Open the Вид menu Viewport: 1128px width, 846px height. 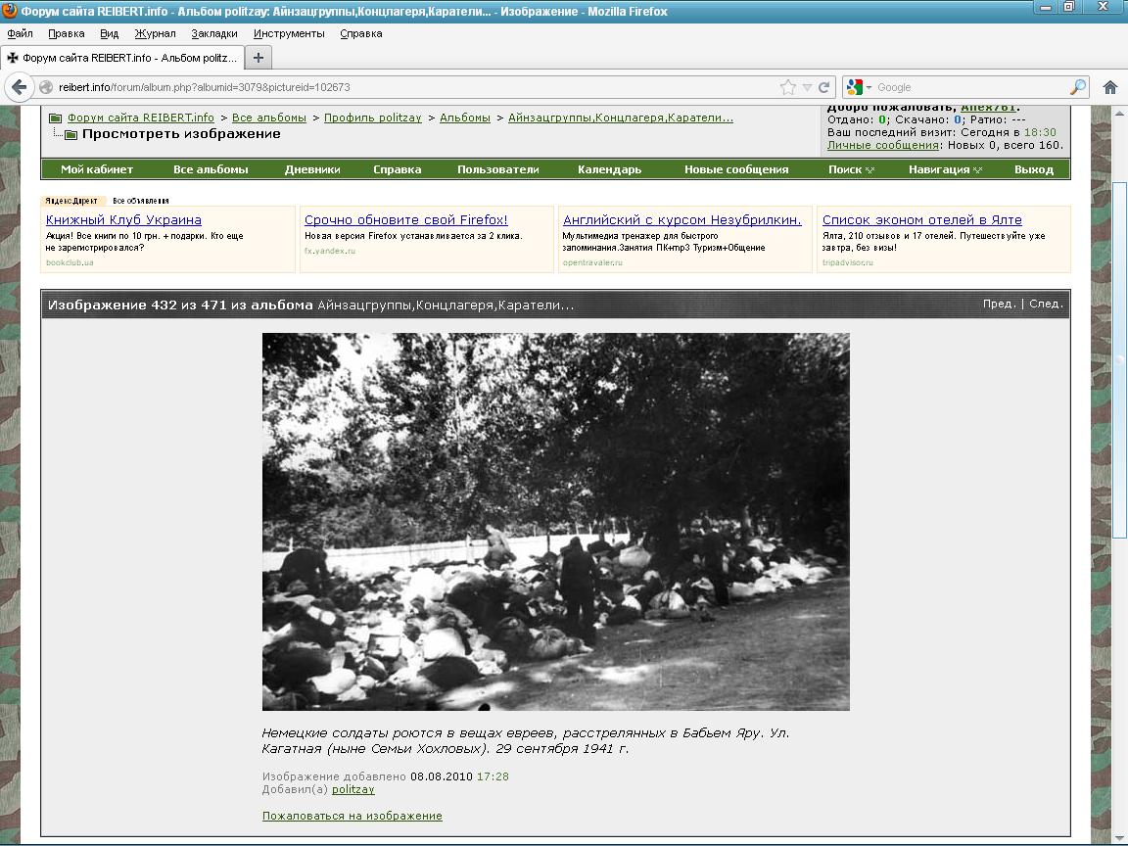pyautogui.click(x=110, y=33)
